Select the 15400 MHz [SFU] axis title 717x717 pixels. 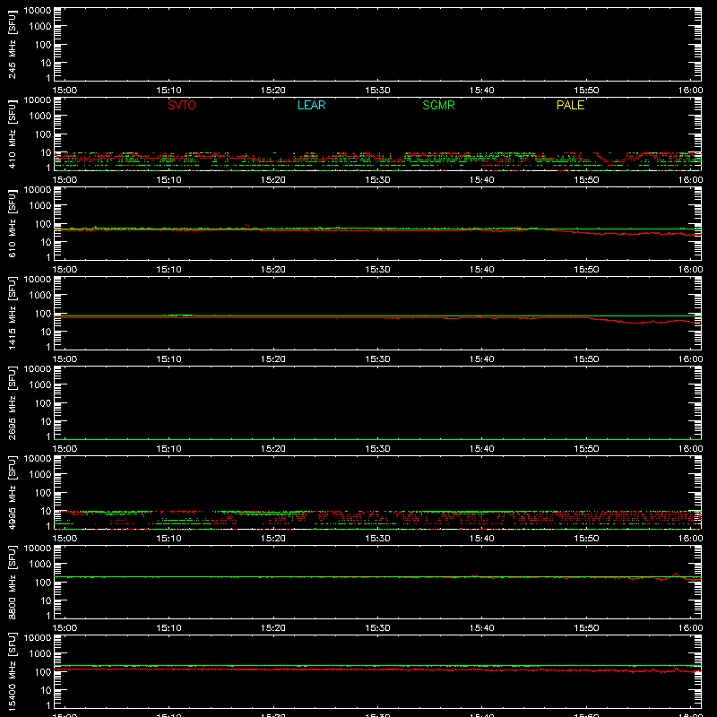(x=12, y=671)
